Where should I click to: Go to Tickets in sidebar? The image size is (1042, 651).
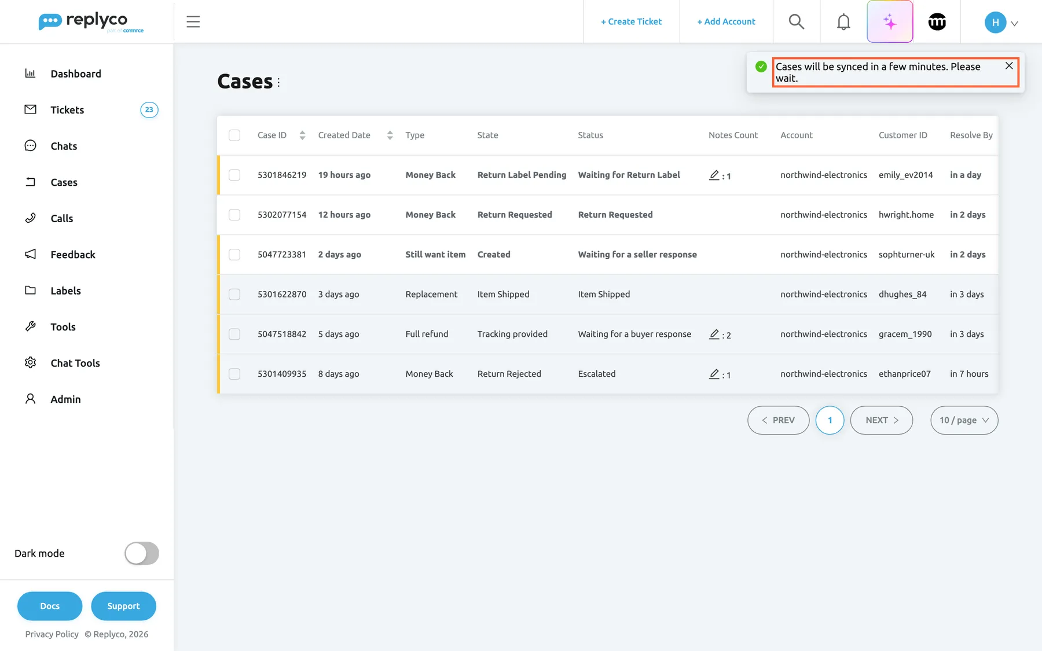[x=67, y=110]
